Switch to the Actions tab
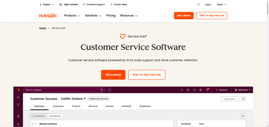Image resolution: width=269 pixels, height=127 pixels. (110, 106)
